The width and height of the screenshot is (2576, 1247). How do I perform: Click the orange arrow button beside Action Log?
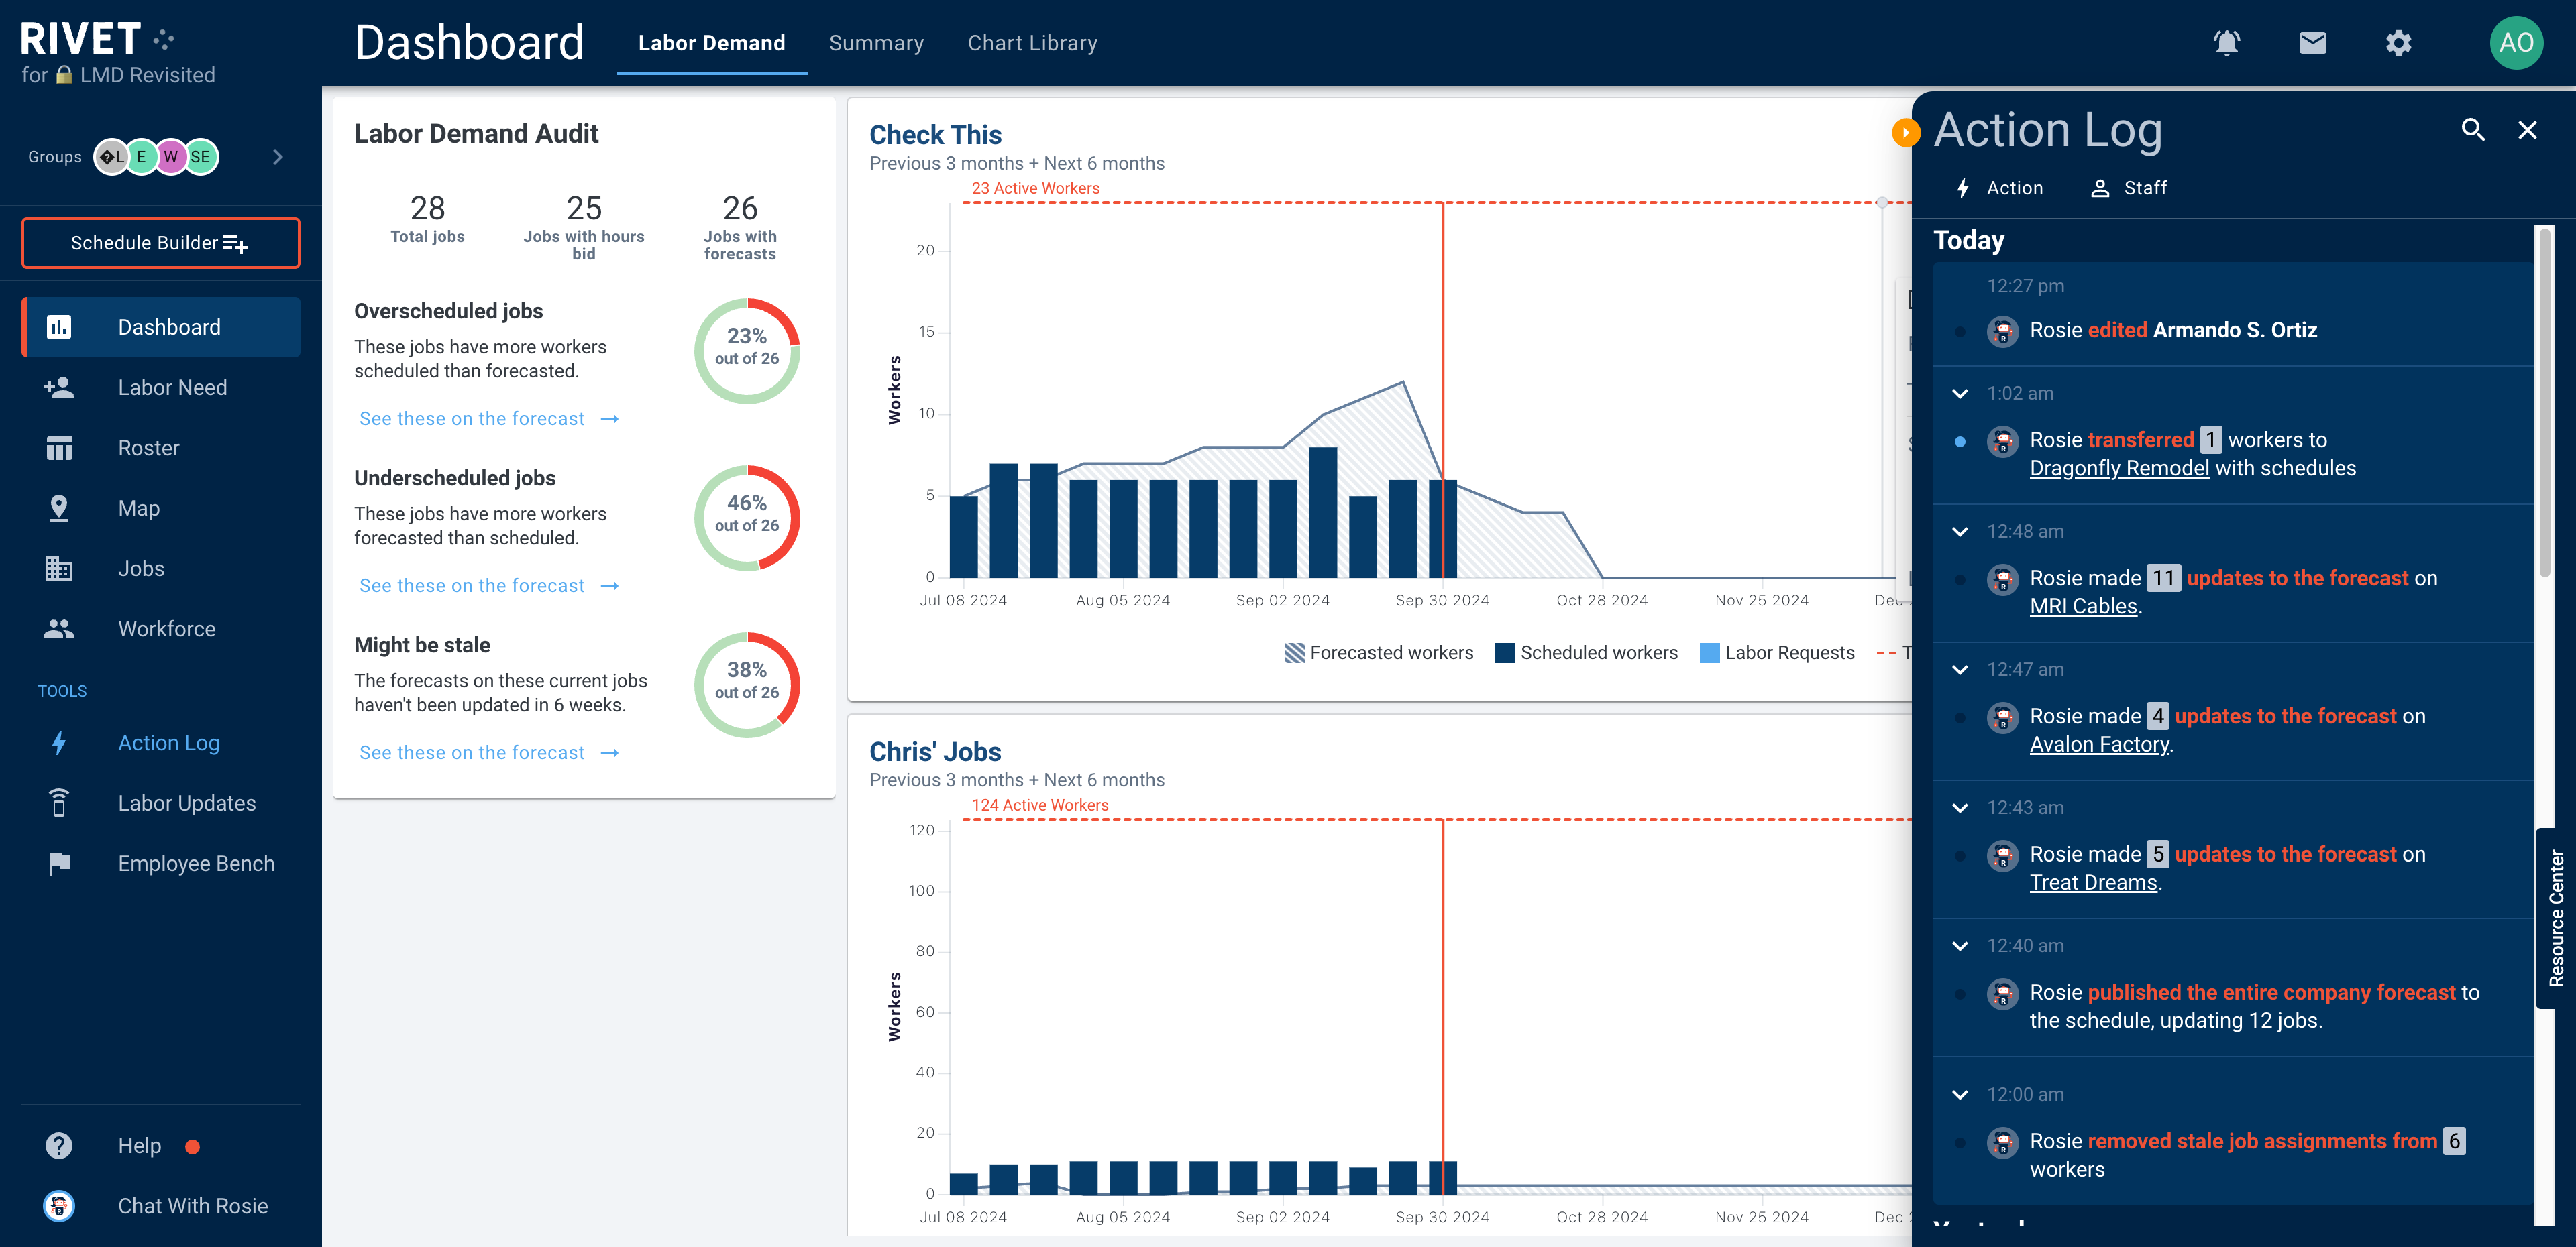[1906, 133]
